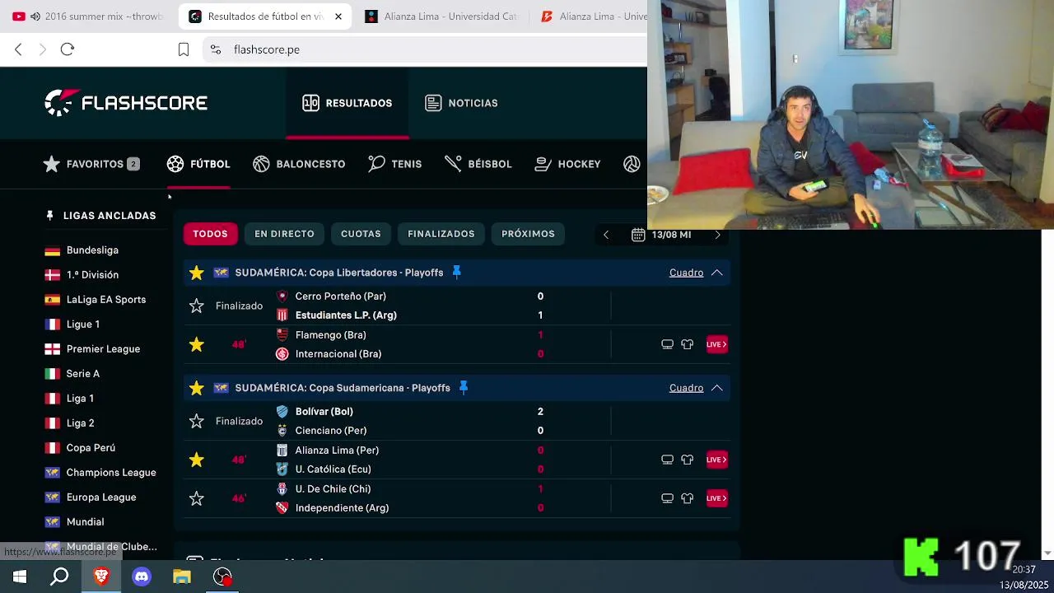Open Brave browser from taskbar

[x=101, y=577]
